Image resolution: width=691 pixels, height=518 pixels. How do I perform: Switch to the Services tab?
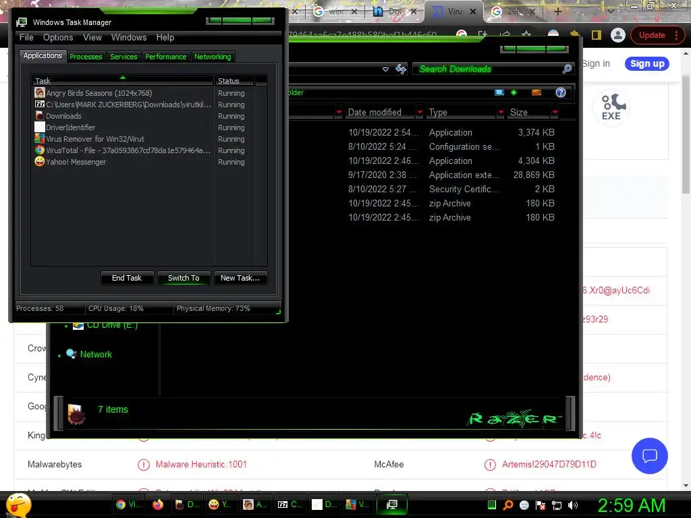click(123, 57)
